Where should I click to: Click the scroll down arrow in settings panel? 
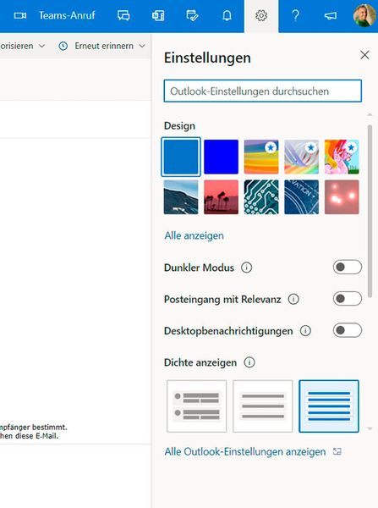click(x=370, y=428)
